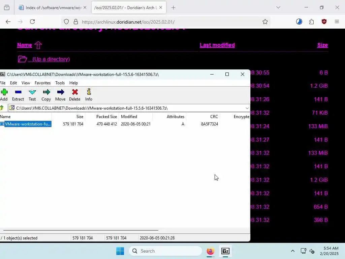Image resolution: width=345 pixels, height=259 pixels.
Task: Open a new Firefox tab
Action: (x=174, y=8)
